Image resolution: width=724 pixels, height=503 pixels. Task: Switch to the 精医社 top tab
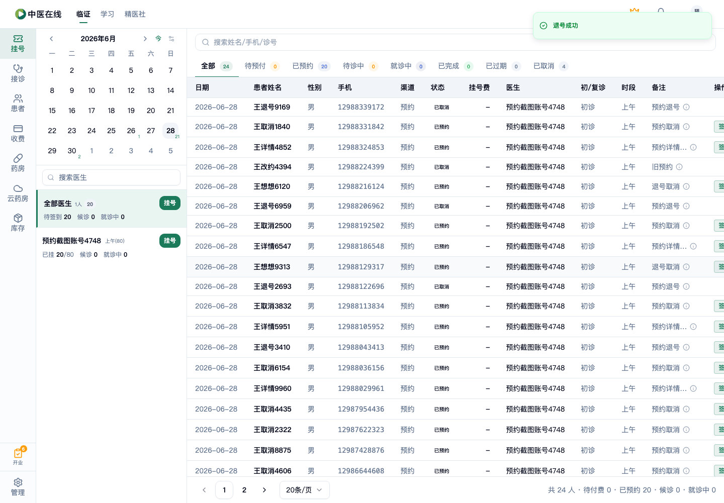pyautogui.click(x=135, y=14)
